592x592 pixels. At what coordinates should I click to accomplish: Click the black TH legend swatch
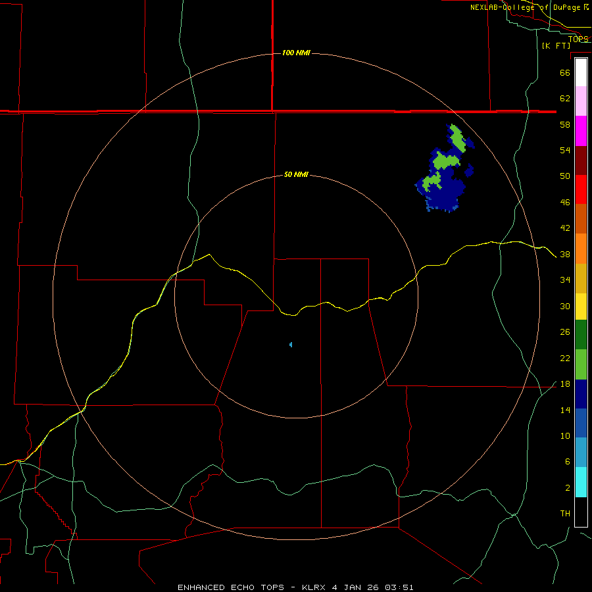pyautogui.click(x=581, y=512)
